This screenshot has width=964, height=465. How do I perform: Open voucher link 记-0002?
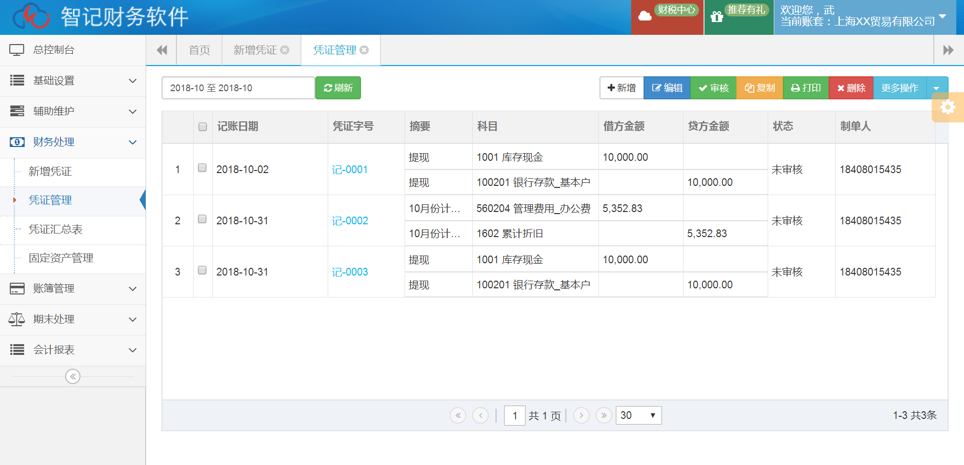[x=350, y=221]
